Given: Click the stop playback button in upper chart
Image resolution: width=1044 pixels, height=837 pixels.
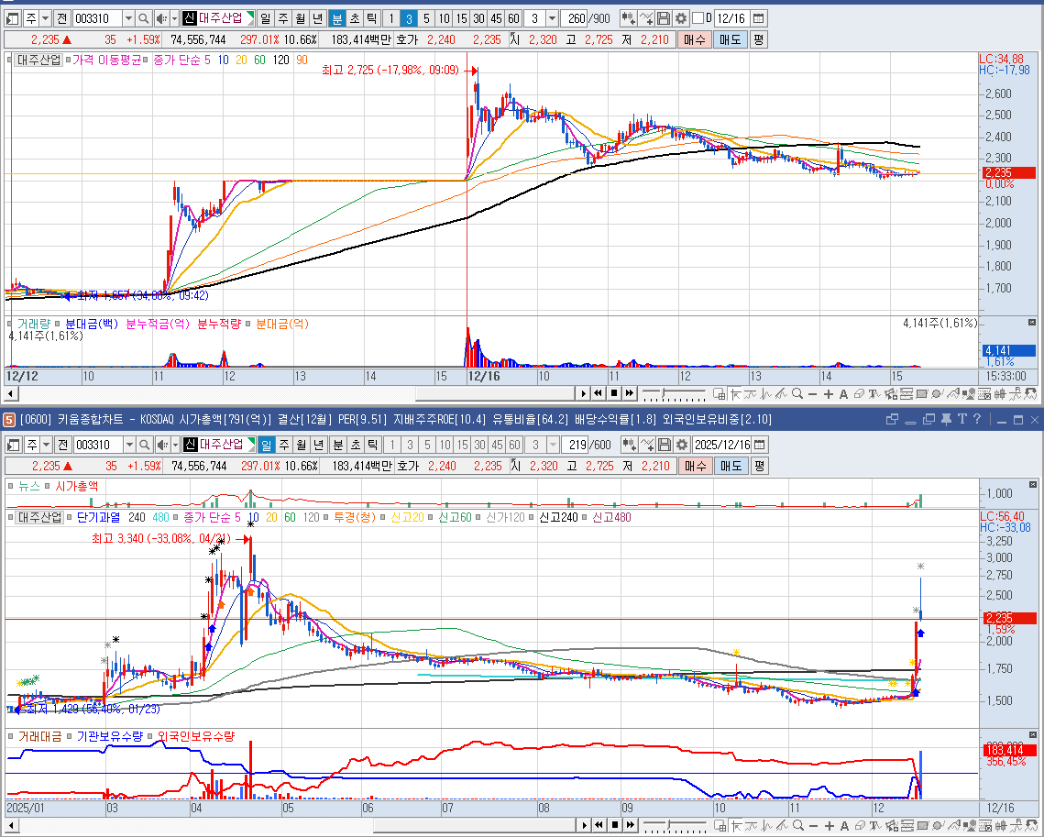Looking at the screenshot, I should [x=614, y=393].
